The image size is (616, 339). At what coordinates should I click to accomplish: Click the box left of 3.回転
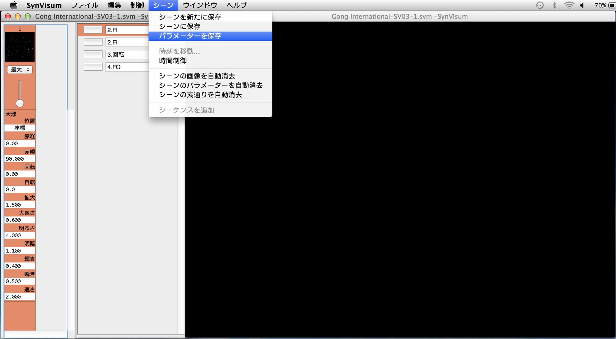point(93,55)
